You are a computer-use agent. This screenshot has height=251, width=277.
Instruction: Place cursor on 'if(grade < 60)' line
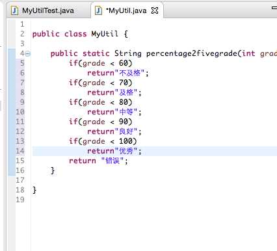point(101,63)
